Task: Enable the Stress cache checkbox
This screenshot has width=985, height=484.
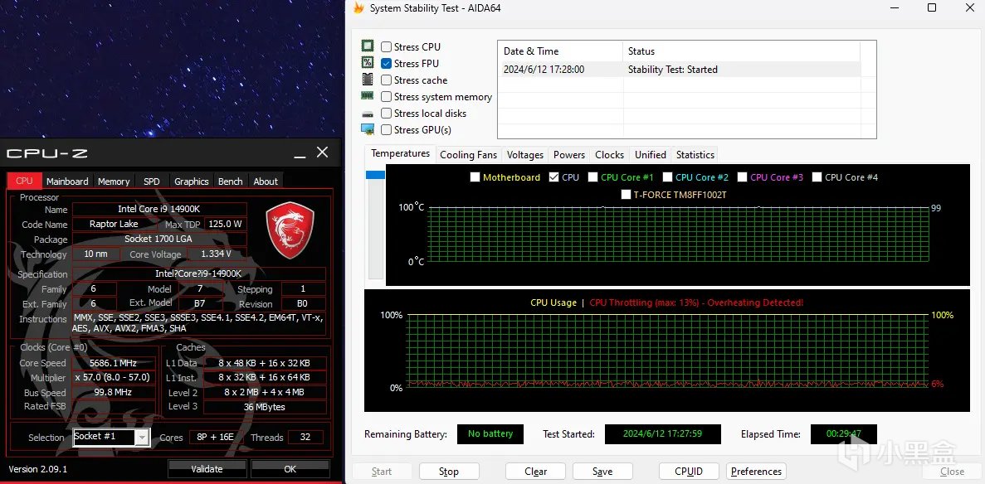Action: click(387, 80)
